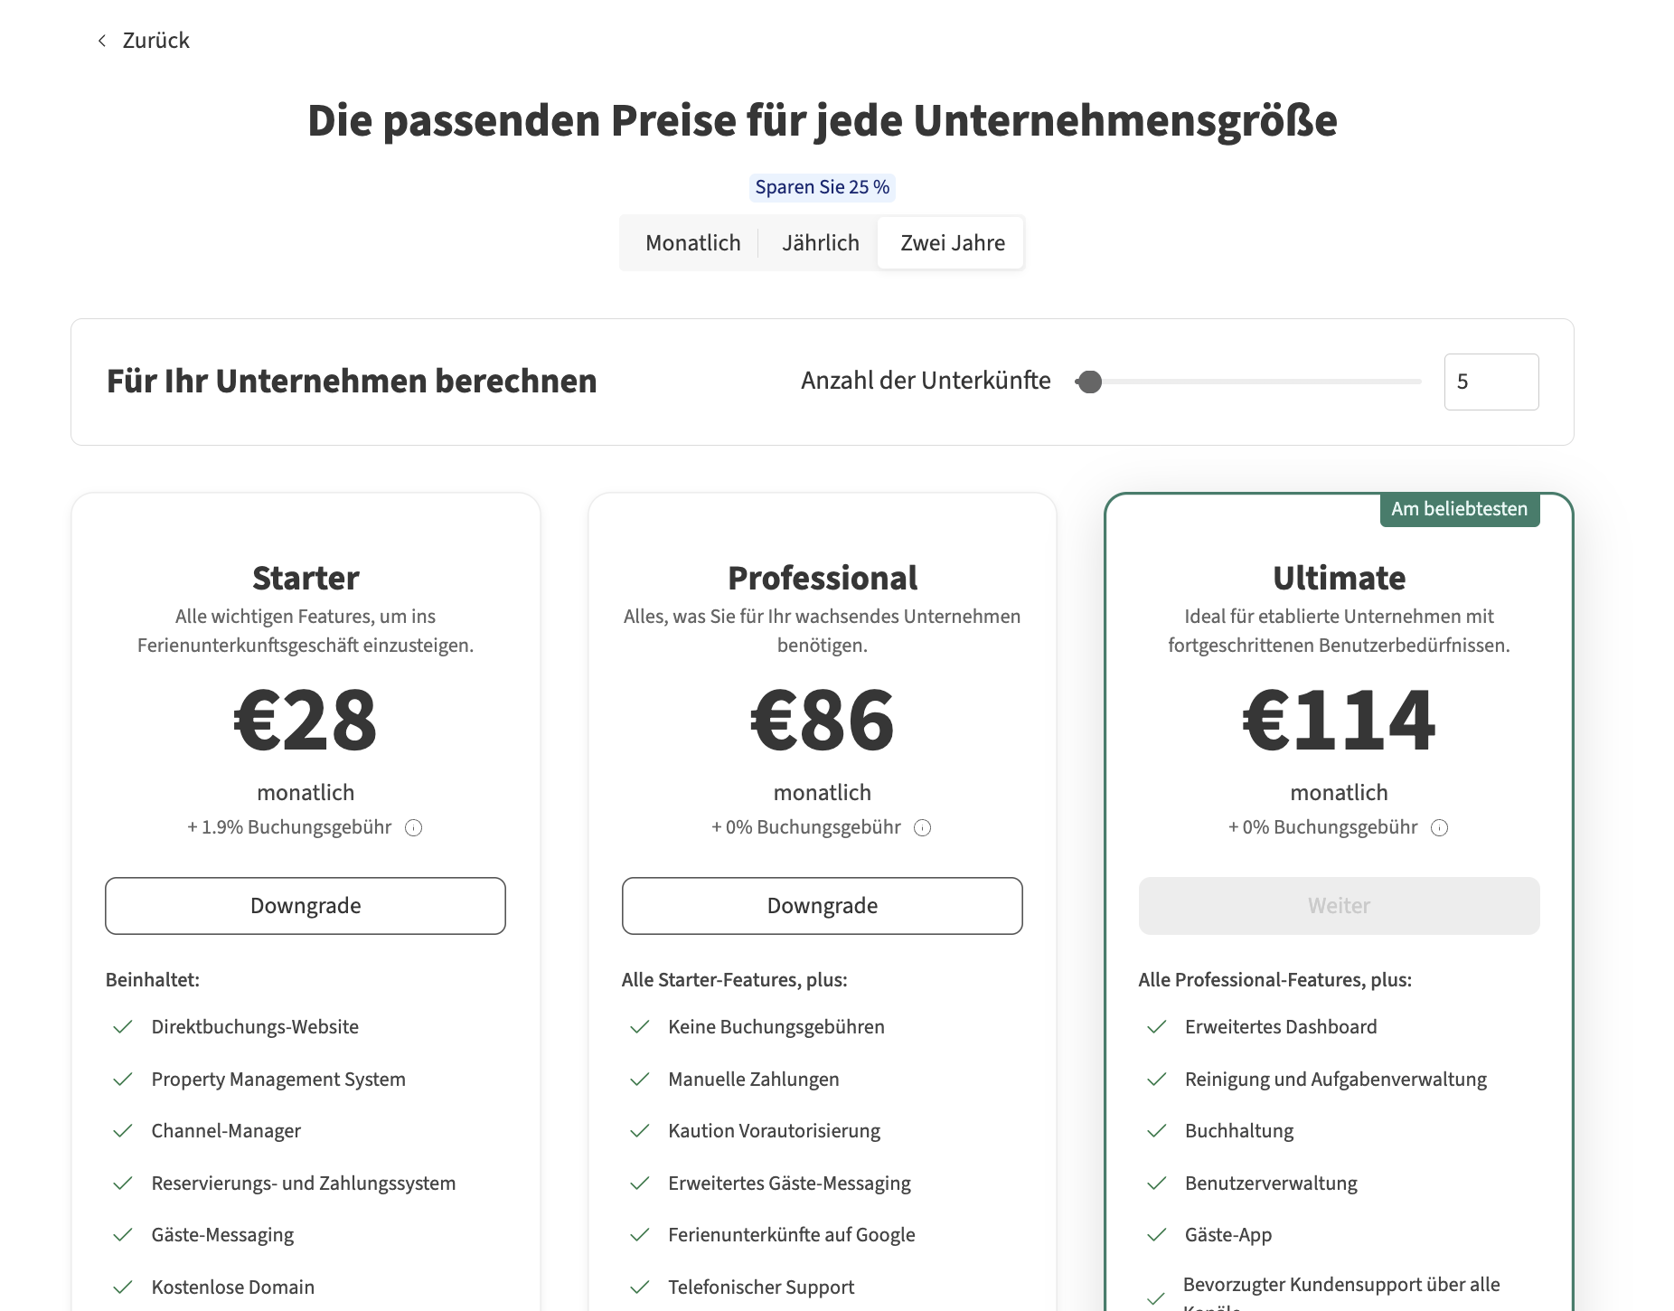Click checkmark beside Erweitertes Dashboard
The width and height of the screenshot is (1674, 1311).
(x=1157, y=1027)
